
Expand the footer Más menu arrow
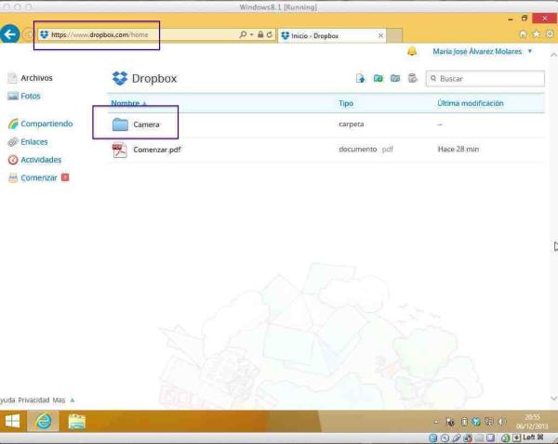point(73,400)
